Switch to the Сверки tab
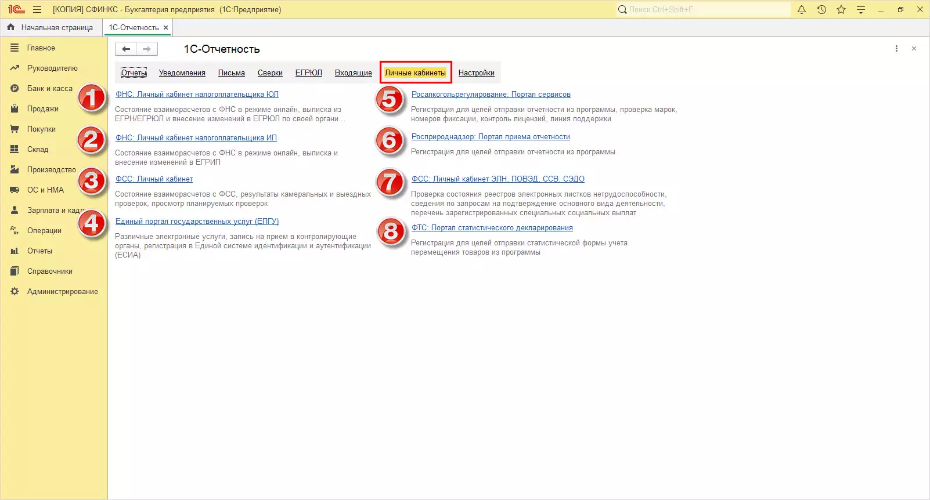 pyautogui.click(x=270, y=73)
